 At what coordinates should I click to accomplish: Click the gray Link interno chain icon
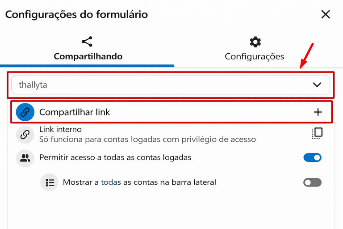pos(25,134)
